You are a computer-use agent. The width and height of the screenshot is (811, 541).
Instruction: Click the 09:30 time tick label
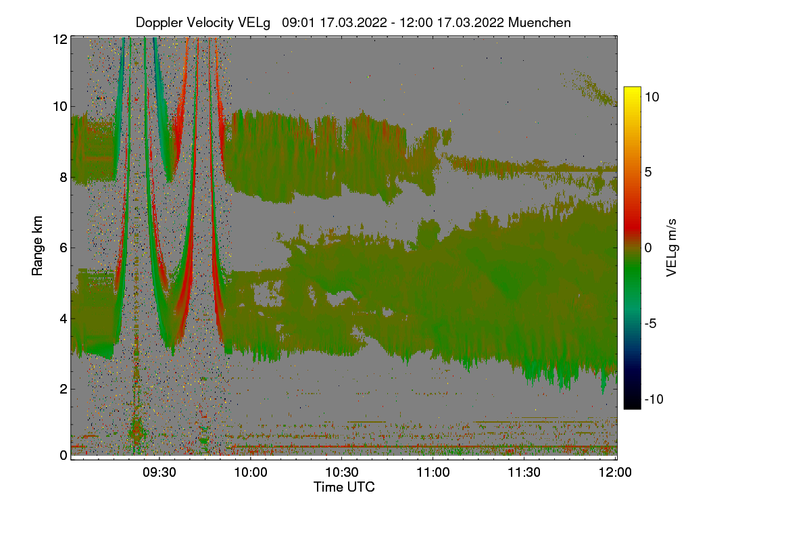coord(160,473)
